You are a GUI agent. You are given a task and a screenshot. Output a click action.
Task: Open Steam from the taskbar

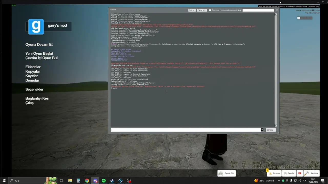click(x=112, y=181)
